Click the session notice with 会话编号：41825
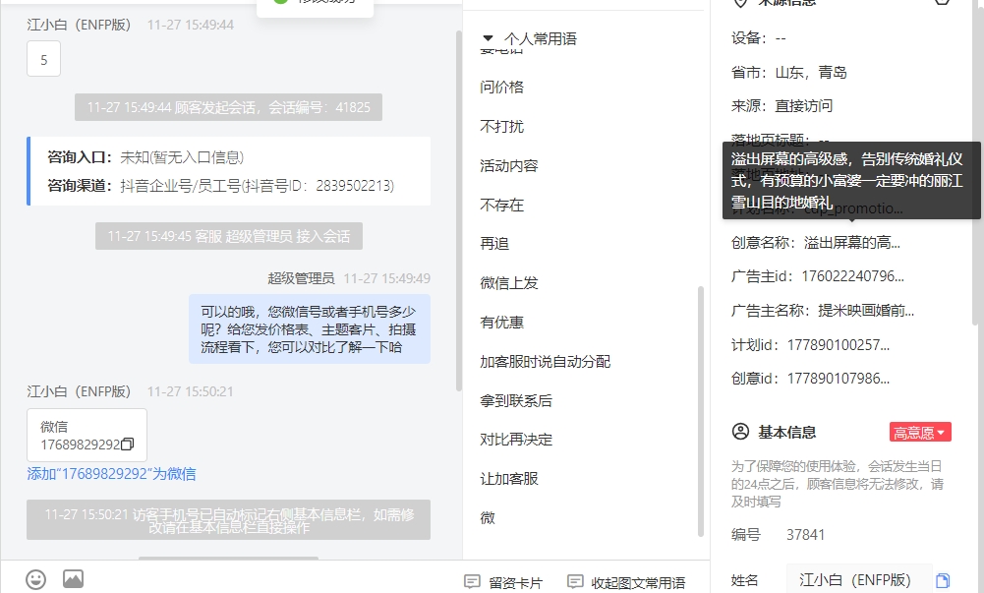Viewport: 984px width, 593px height. click(x=228, y=107)
